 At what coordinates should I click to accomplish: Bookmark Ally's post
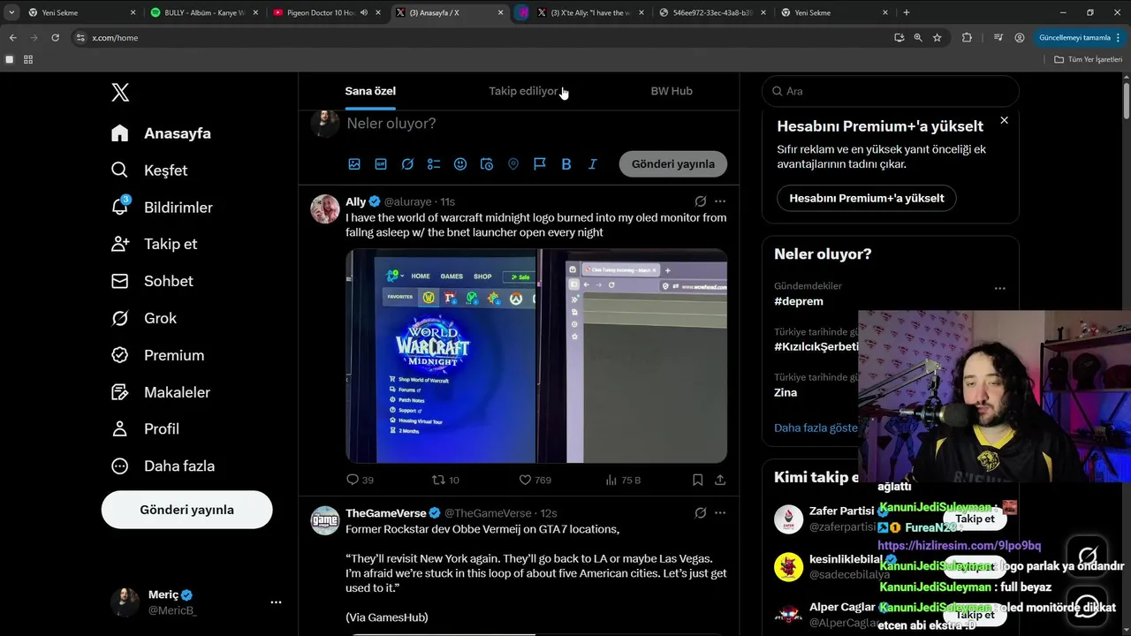coord(697,480)
